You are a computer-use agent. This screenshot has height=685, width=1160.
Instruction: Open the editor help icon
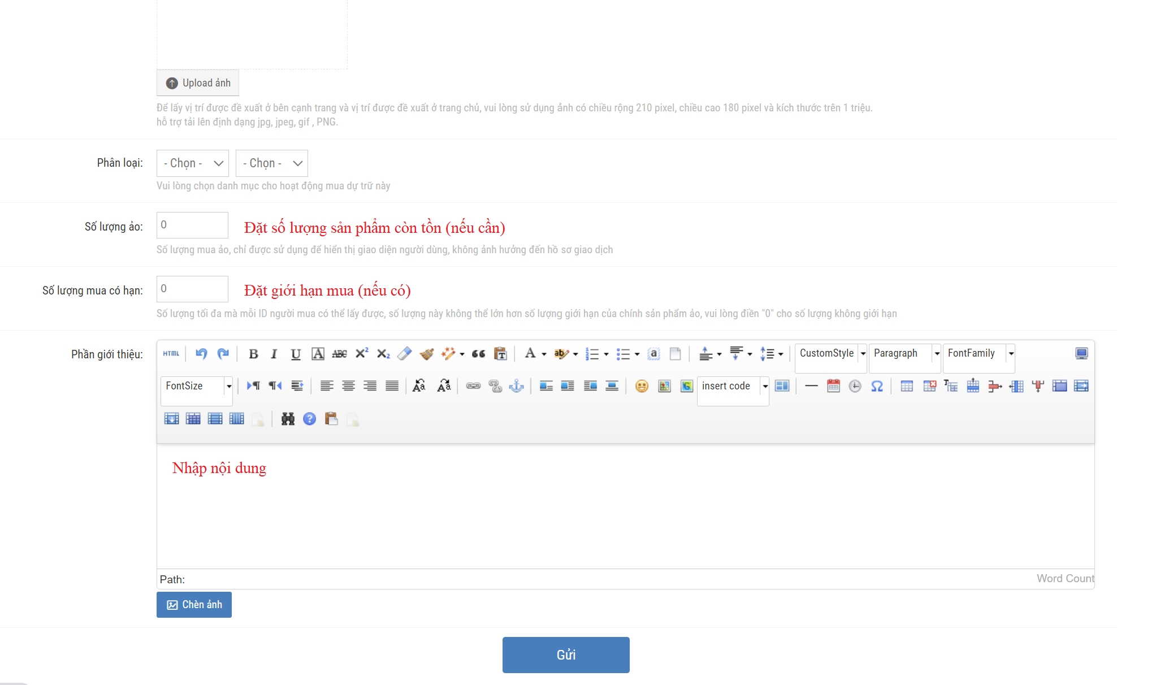pos(309,419)
